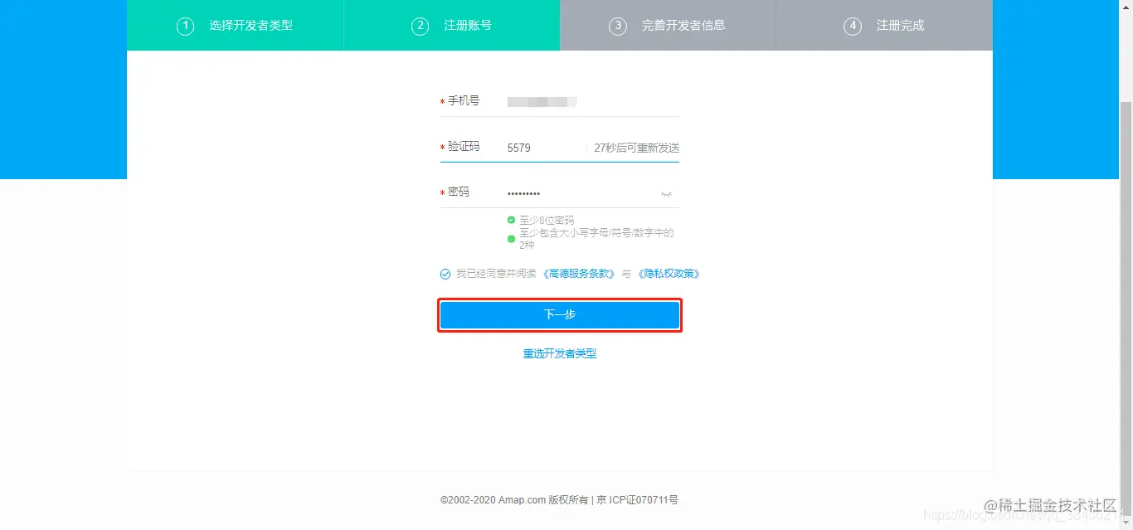Click the 手机号 phone number input field
This screenshot has height=530, width=1133.
tap(581, 101)
